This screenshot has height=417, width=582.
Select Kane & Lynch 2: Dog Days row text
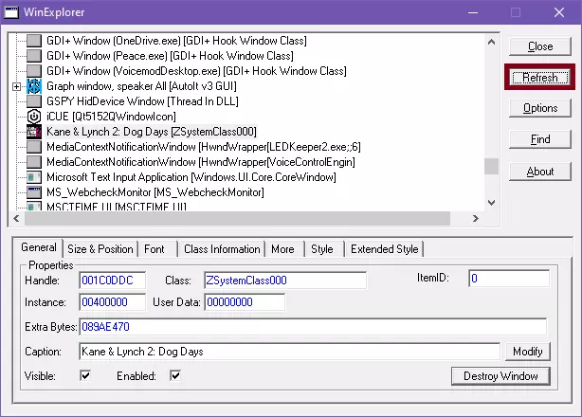pos(152,132)
